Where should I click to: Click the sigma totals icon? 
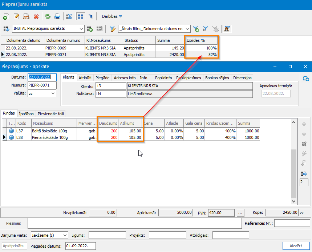69,16
